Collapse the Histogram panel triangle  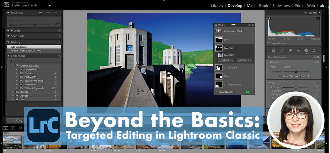pos(320,13)
